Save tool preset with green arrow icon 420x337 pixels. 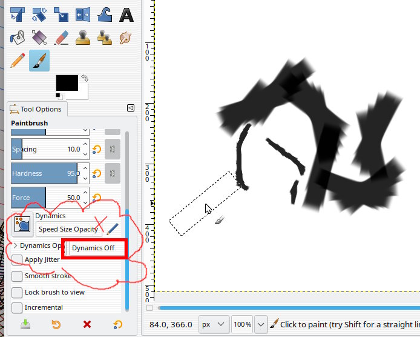25,324
